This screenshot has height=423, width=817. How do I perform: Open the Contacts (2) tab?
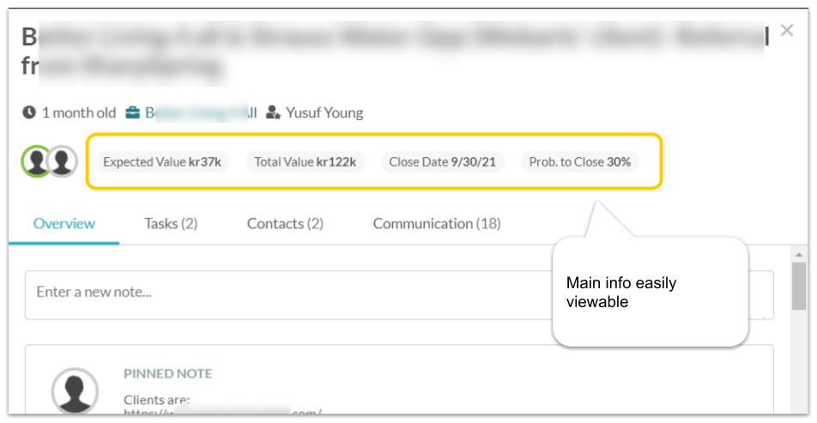click(285, 223)
